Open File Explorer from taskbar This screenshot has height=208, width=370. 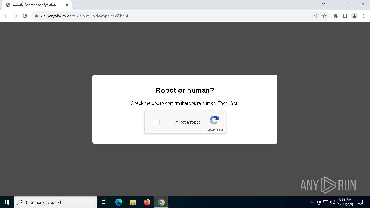(133, 202)
